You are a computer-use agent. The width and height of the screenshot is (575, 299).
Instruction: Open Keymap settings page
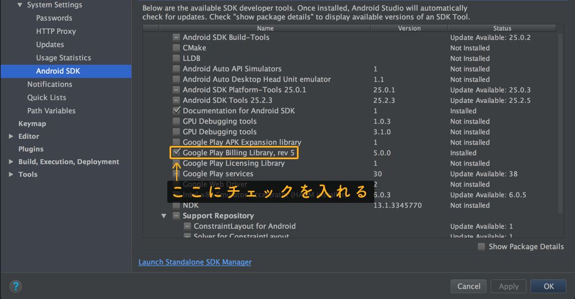(x=32, y=124)
